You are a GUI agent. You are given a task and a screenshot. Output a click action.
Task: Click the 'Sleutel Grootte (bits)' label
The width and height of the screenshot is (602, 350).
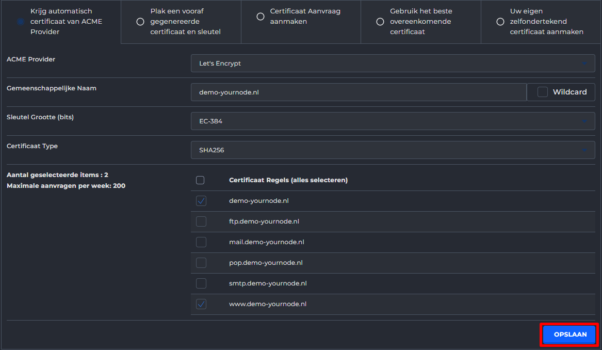point(40,117)
